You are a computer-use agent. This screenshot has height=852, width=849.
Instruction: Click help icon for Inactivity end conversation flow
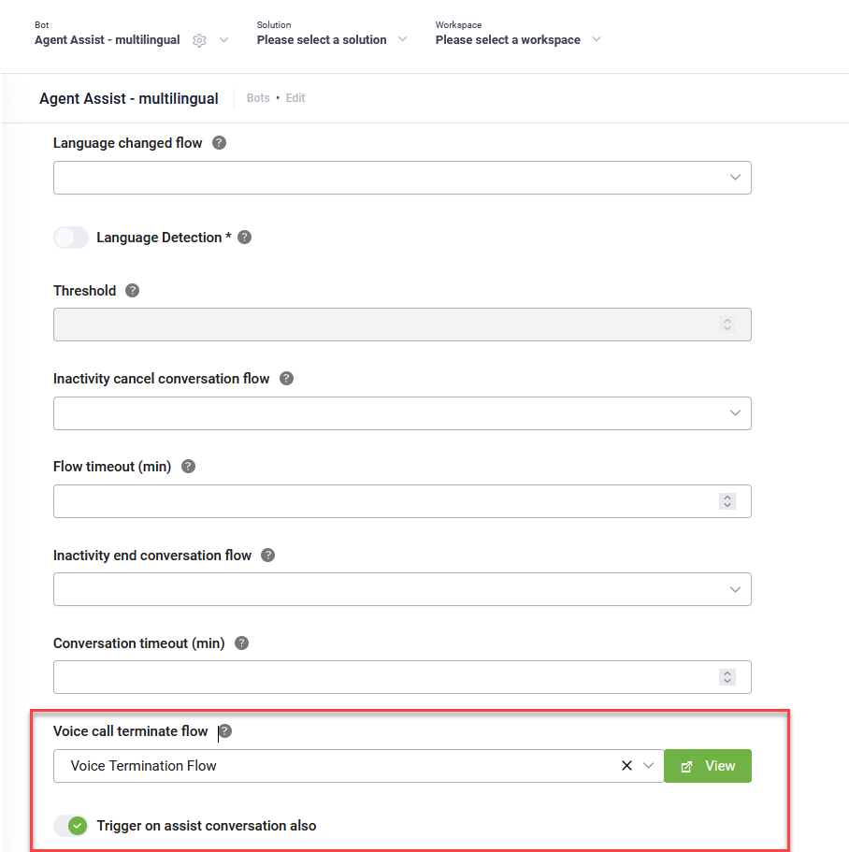click(267, 556)
